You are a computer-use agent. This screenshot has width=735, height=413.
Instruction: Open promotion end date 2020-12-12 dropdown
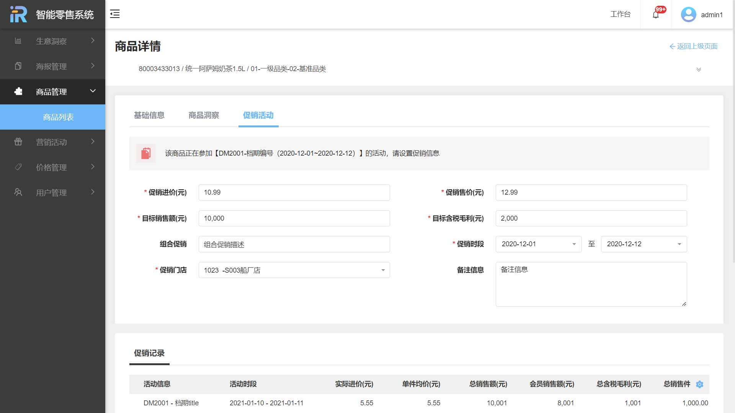644,244
